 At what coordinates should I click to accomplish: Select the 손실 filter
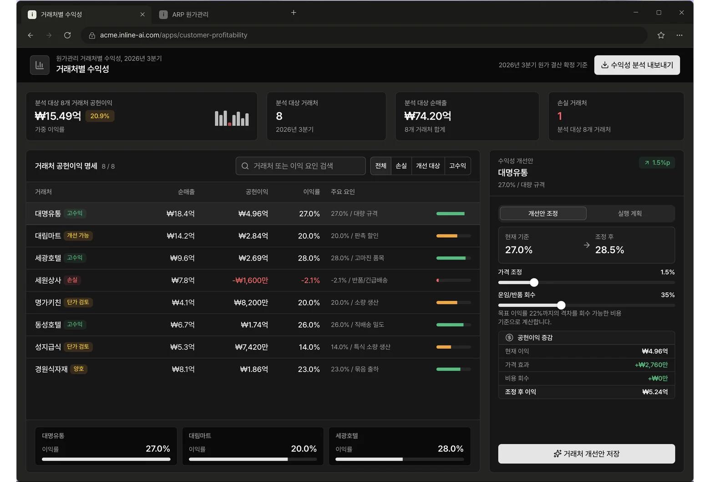(x=401, y=166)
